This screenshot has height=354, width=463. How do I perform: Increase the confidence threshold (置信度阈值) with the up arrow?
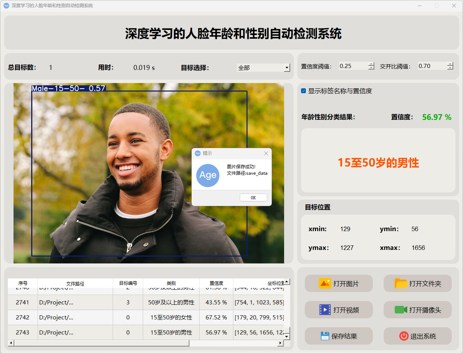pyautogui.click(x=371, y=64)
